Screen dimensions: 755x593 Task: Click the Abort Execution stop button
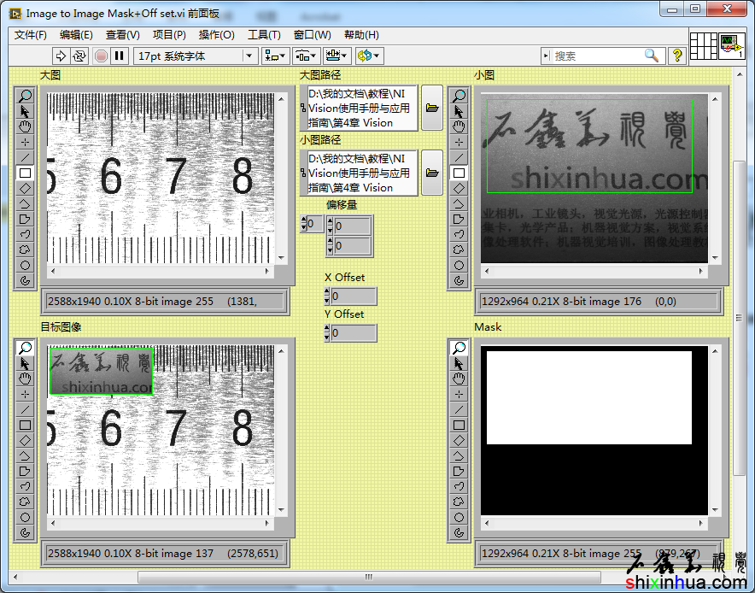click(x=101, y=56)
